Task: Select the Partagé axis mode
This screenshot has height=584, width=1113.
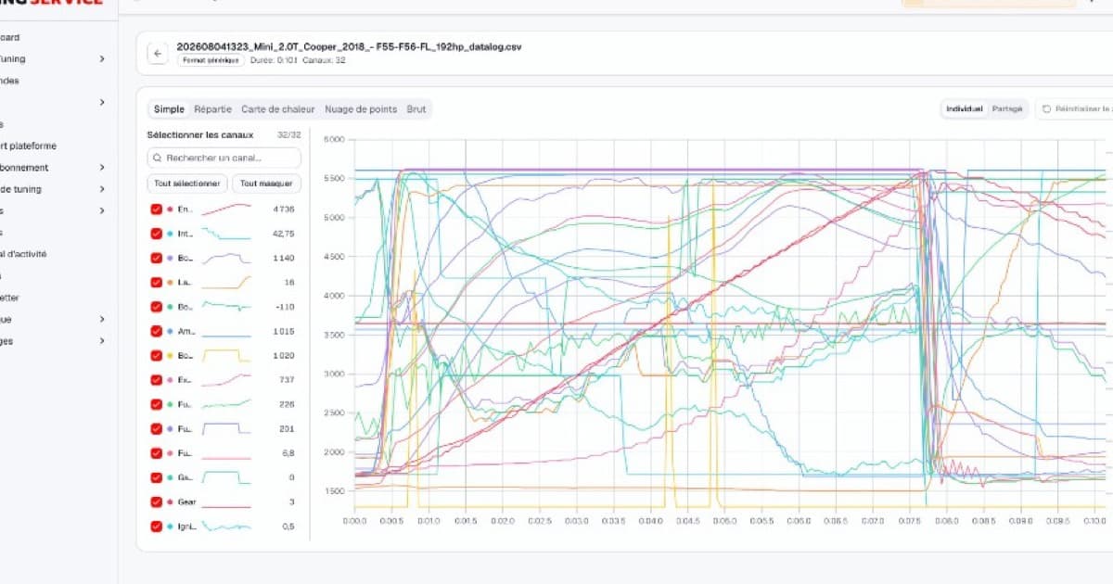Action: point(1007,109)
